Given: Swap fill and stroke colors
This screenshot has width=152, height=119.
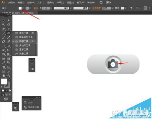Looking at the screenshot, I should click(9, 79).
